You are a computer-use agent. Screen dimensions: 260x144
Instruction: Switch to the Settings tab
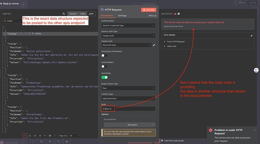pos(122,15)
